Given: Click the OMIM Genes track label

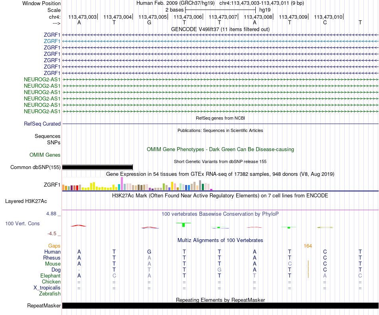Looking at the screenshot, I should point(45,155).
